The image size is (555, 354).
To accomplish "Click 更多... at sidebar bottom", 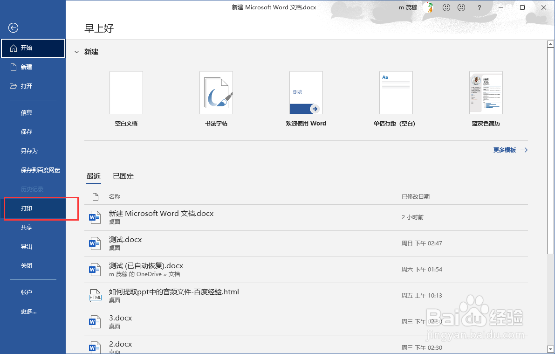I will pyautogui.click(x=33, y=312).
